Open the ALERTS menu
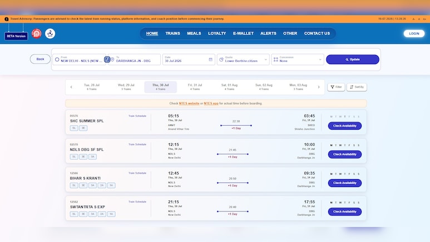430x242 pixels. [268, 33]
